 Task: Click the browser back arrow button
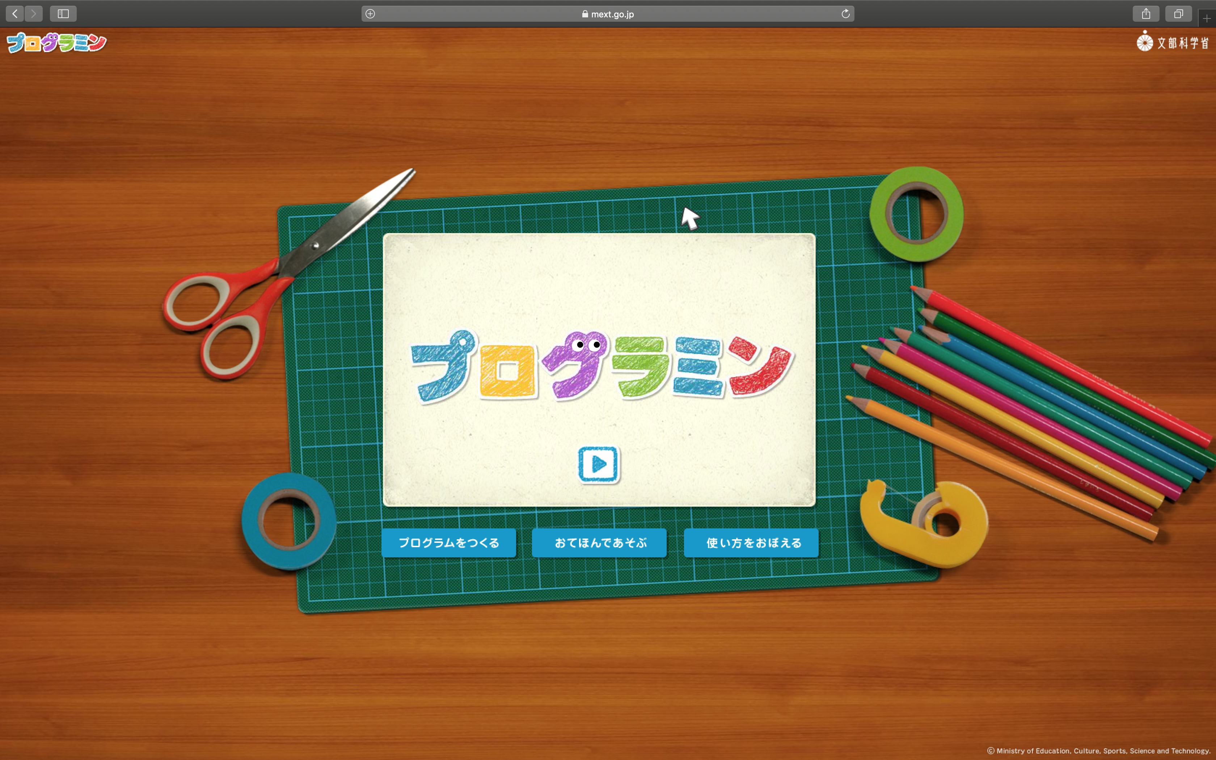pos(15,14)
